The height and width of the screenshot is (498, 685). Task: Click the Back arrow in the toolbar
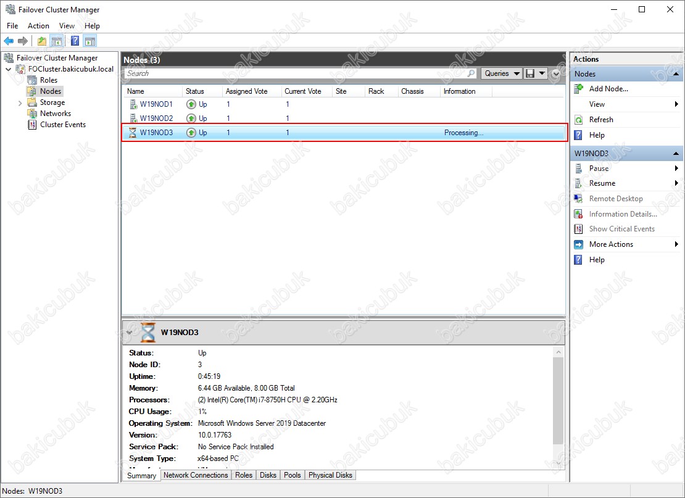(x=9, y=41)
